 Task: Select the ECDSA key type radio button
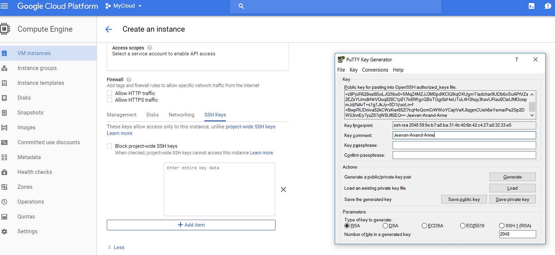424,226
